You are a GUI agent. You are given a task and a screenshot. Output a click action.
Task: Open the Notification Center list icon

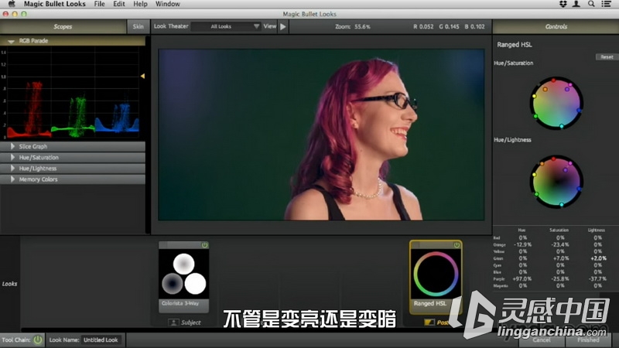coord(607,4)
